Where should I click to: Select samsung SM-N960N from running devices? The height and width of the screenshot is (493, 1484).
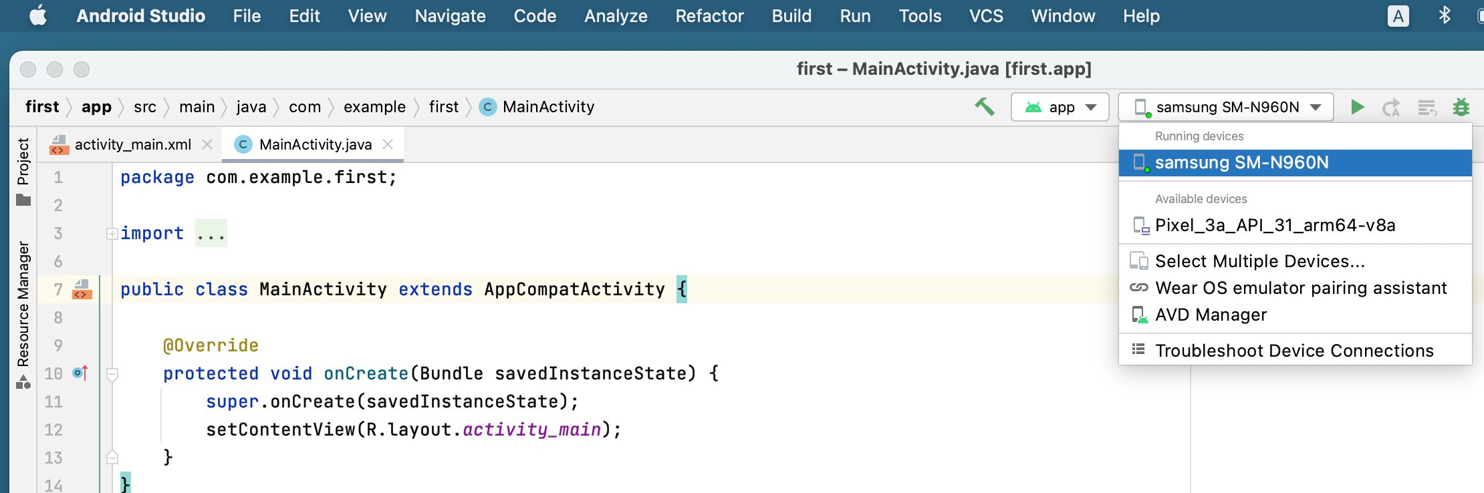click(x=1295, y=163)
